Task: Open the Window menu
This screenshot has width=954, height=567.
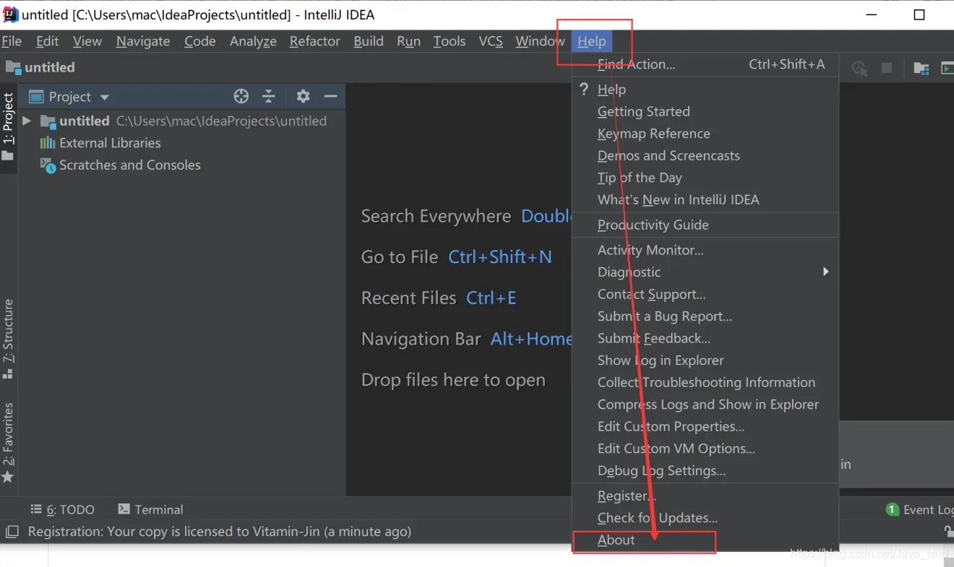Action: point(540,41)
